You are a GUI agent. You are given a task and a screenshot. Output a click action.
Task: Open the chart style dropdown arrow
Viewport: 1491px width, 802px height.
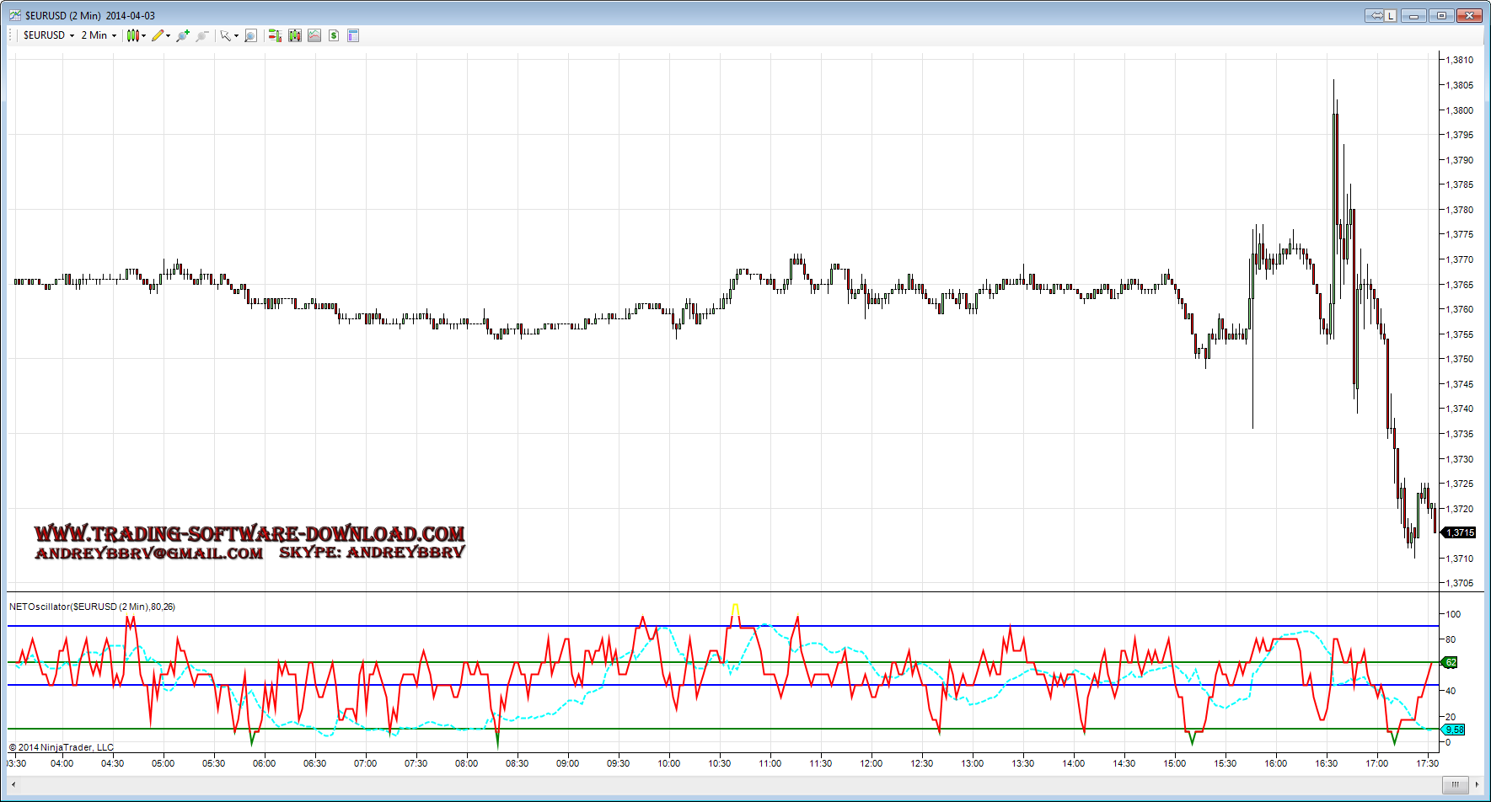click(x=144, y=35)
